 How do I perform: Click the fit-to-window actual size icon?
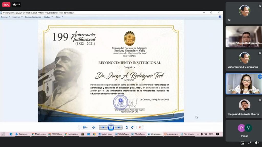tap(94, 128)
